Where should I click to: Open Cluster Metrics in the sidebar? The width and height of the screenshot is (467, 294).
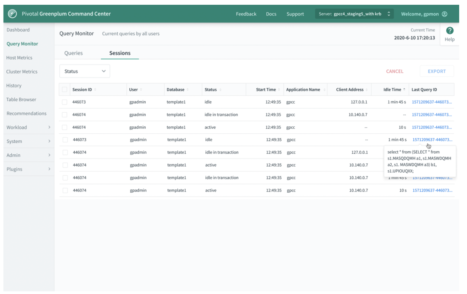22,71
